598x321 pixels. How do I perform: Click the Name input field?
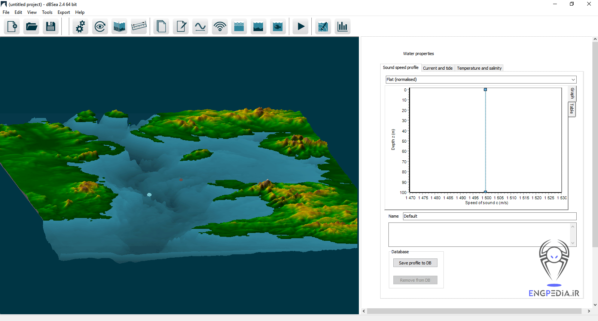pyautogui.click(x=489, y=216)
